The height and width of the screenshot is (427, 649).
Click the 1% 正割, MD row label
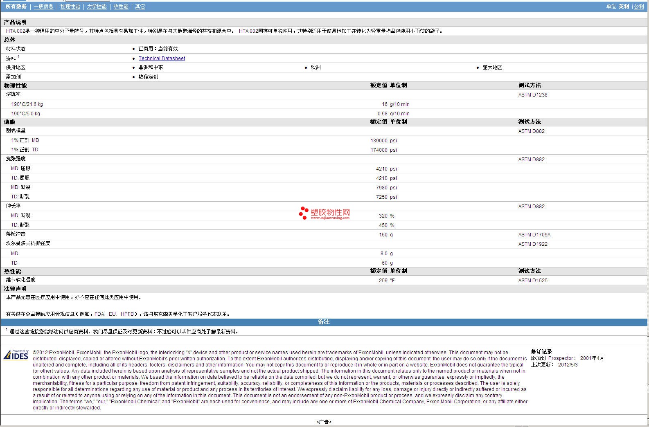[x=25, y=140]
